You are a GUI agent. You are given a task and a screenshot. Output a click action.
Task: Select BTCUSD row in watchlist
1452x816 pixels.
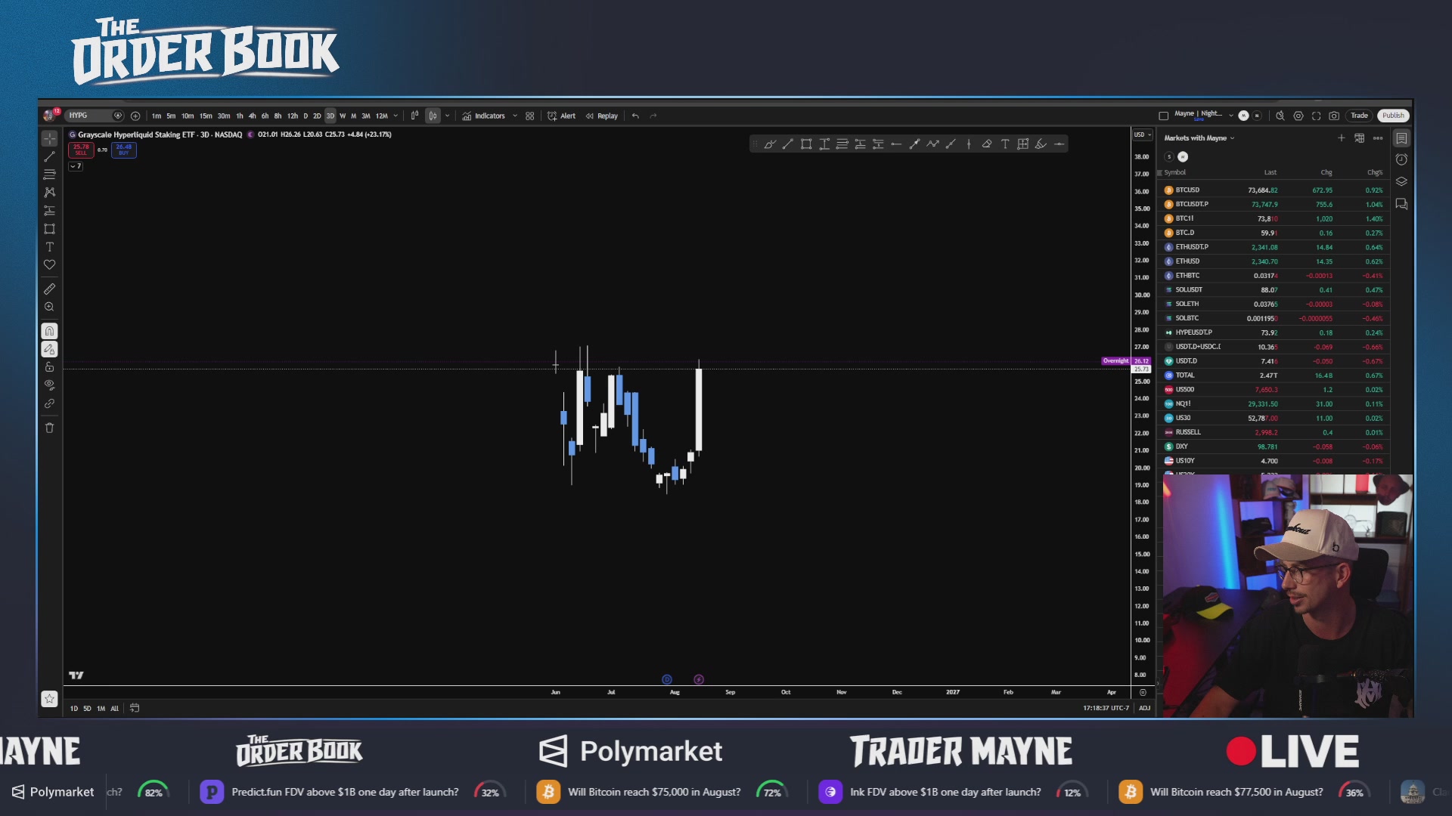point(1274,190)
